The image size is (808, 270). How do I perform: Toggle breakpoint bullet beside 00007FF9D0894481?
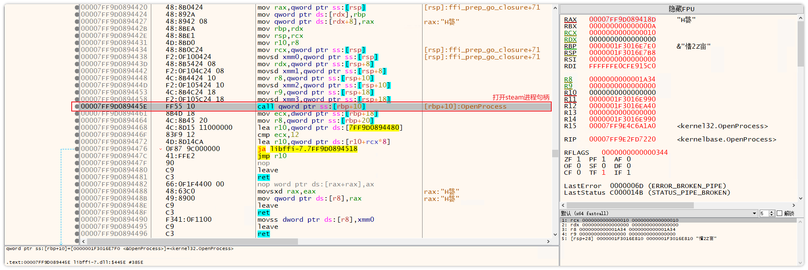77,177
